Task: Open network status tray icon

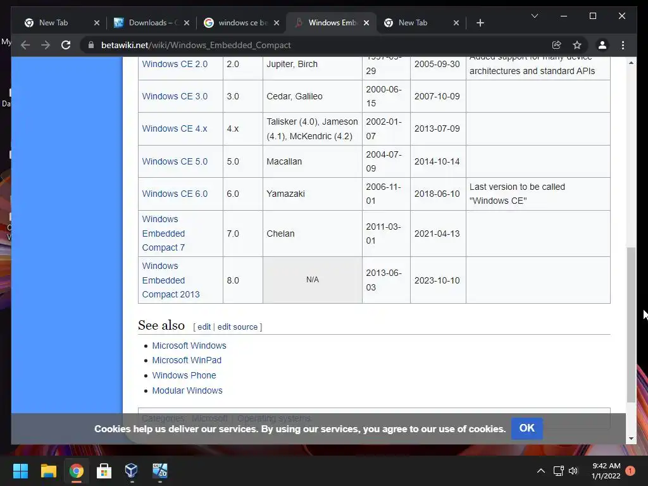Action: 558,471
